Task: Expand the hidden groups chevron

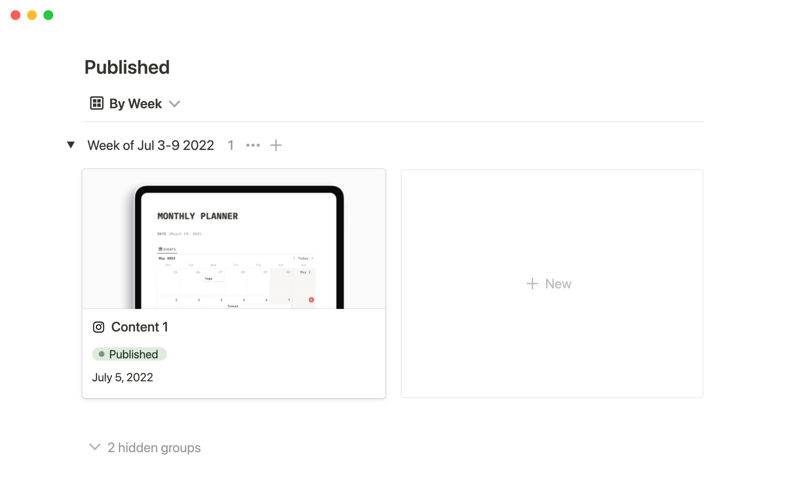Action: (95, 447)
